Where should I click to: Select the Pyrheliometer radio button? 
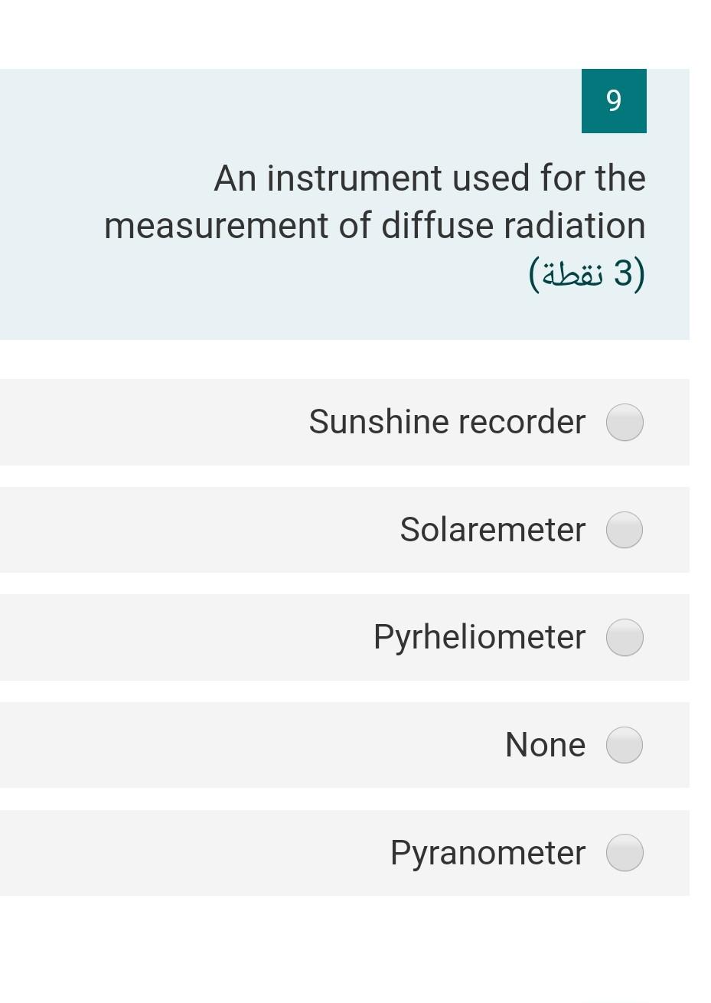pos(625,636)
